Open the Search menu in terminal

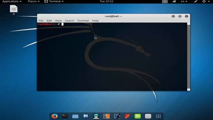(70, 21)
